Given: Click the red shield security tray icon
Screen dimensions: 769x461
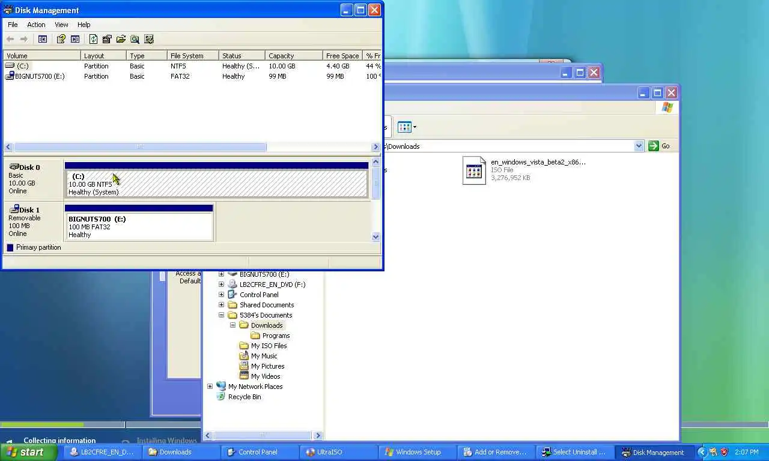Looking at the screenshot, I should (724, 452).
